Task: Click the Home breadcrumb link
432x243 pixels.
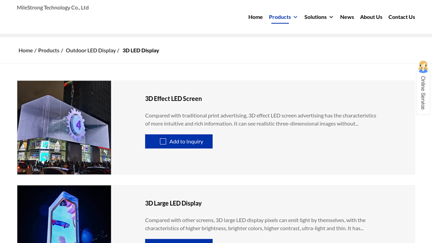Action: pos(25,50)
